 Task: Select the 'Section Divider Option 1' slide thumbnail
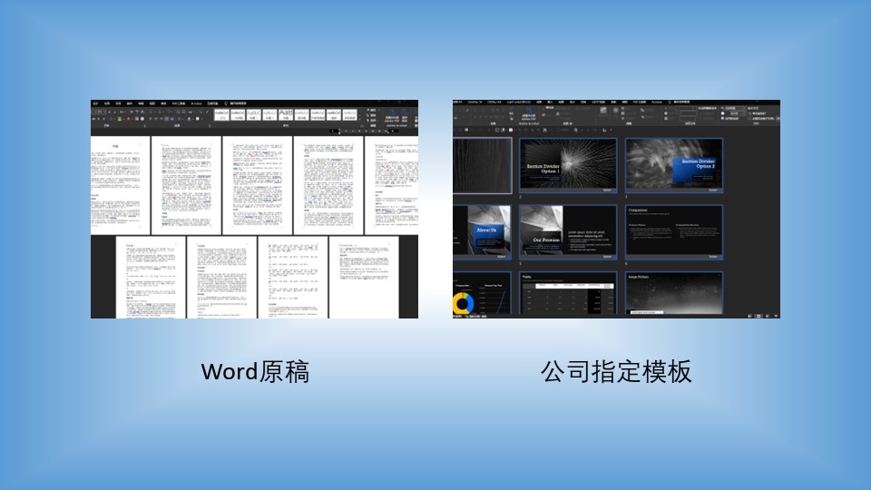[568, 165]
